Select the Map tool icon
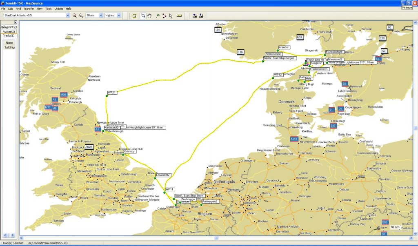 135,16
